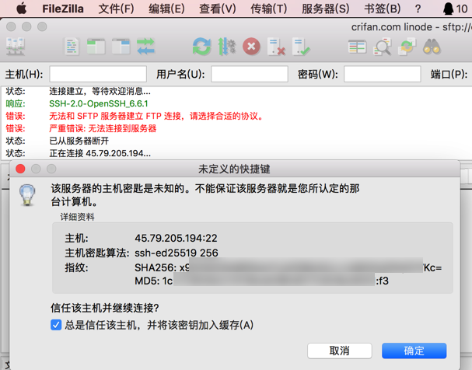Open the 查看(V) menu

tap(218, 9)
